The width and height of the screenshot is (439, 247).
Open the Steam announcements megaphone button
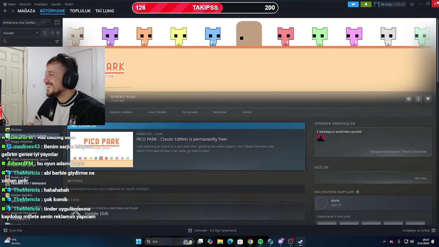(353, 4)
